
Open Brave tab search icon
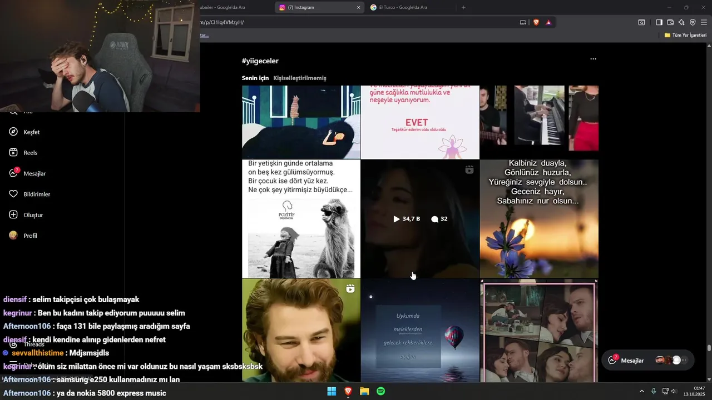pyautogui.click(x=641, y=22)
